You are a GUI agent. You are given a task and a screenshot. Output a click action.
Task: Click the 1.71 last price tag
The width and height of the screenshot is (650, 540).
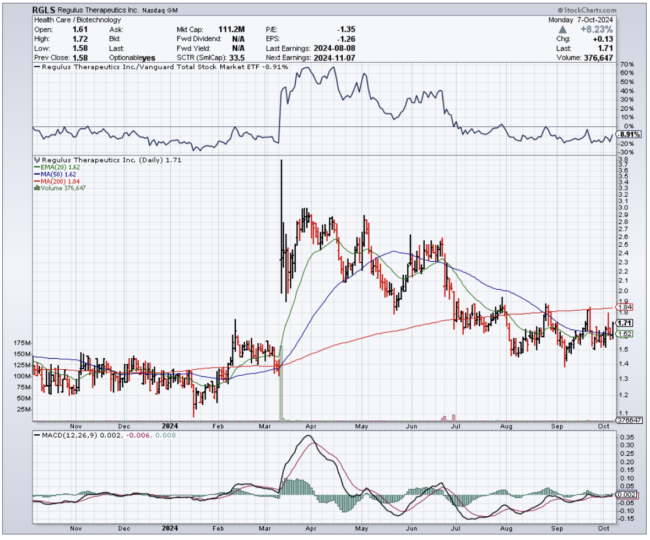624,323
